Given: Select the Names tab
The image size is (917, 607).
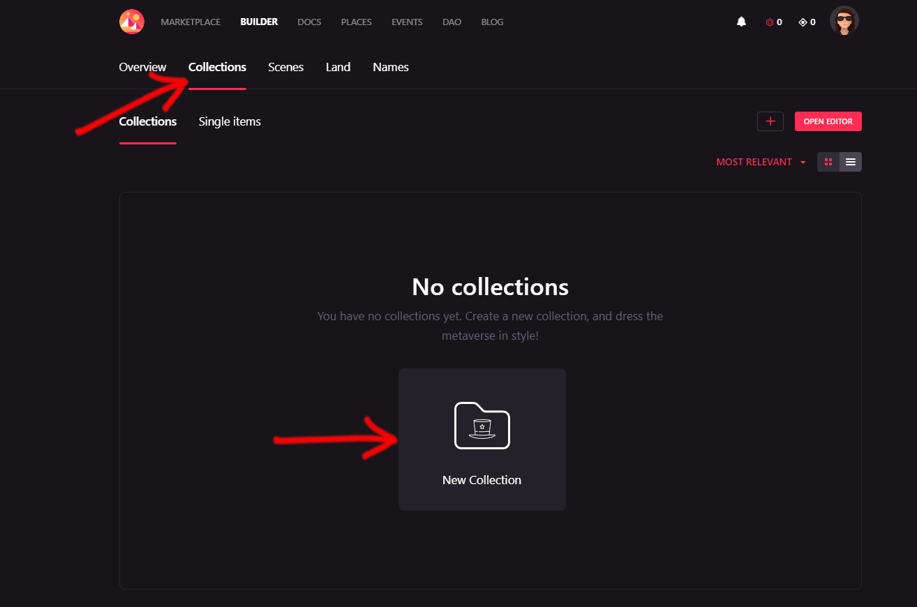Looking at the screenshot, I should point(391,67).
